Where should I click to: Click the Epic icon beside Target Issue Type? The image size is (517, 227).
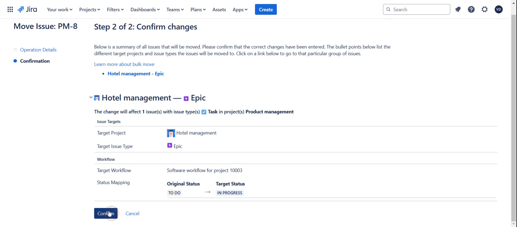pos(170,145)
